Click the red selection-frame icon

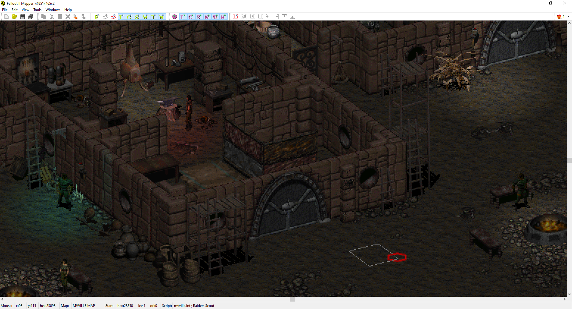click(x=236, y=17)
